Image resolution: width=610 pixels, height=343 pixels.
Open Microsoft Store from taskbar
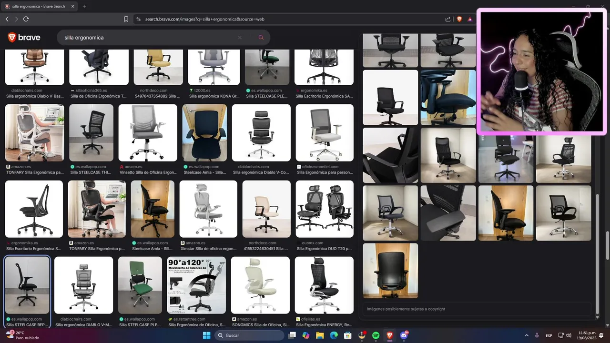[348, 335]
